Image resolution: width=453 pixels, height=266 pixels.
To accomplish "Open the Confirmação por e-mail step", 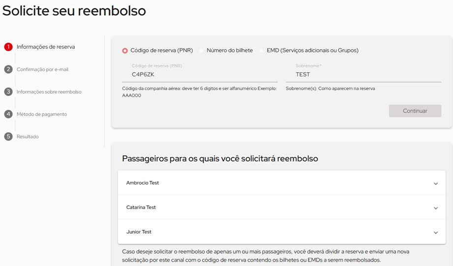I will [42, 69].
